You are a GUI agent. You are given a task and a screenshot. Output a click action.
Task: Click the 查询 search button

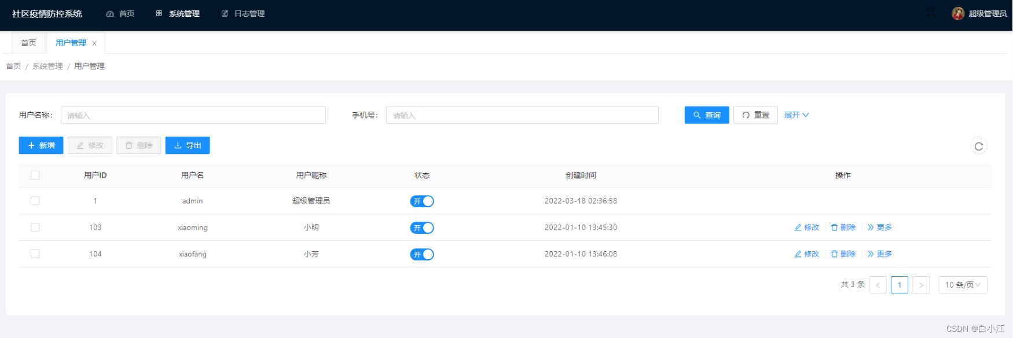707,115
